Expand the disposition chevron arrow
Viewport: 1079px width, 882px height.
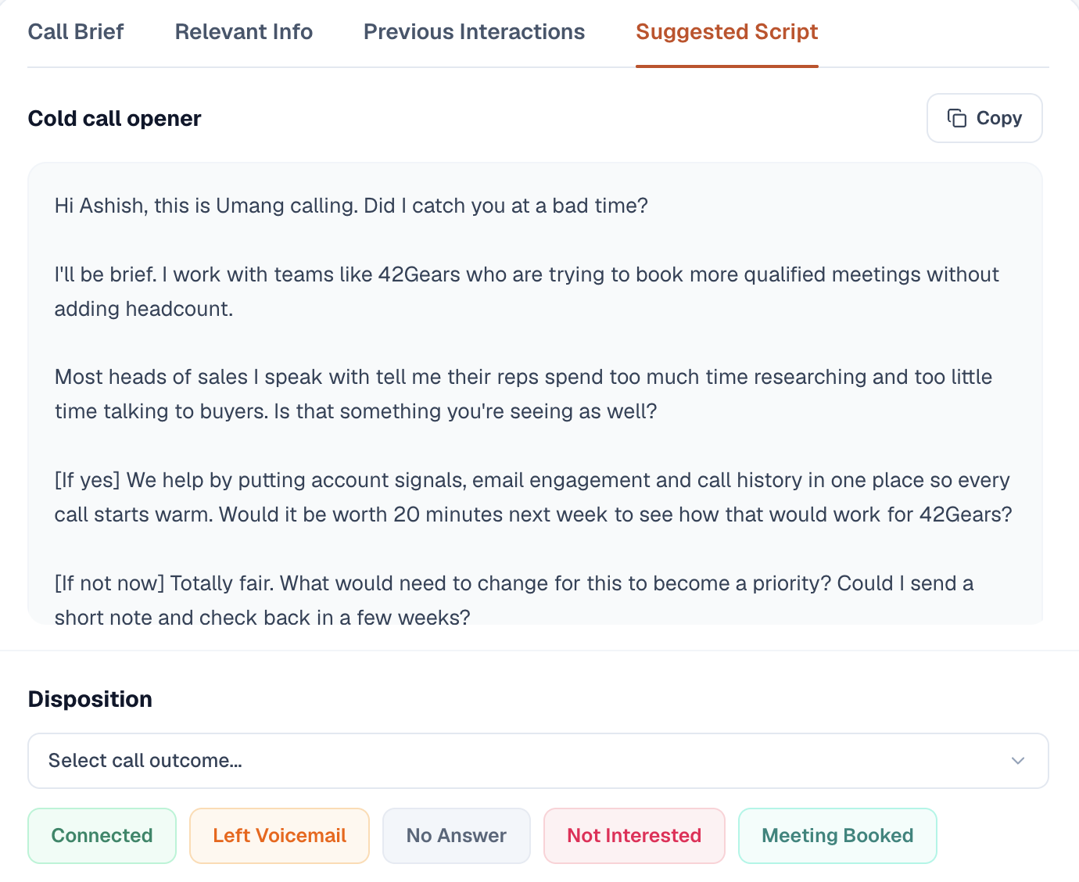click(1018, 761)
